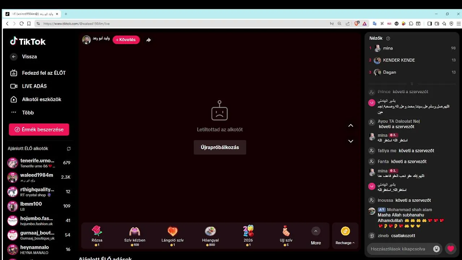The width and height of the screenshot is (462, 260).
Task: Share the live stream
Action: 148,40
